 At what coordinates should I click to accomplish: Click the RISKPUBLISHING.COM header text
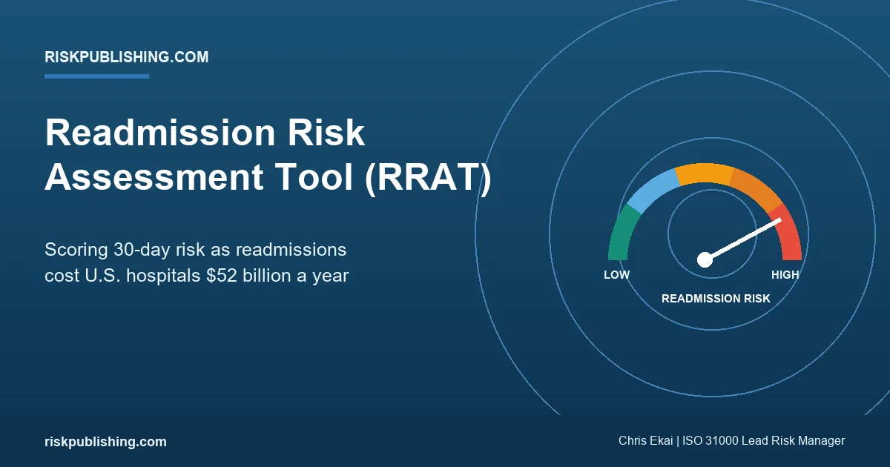point(126,57)
